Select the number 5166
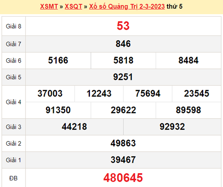Viewport: 223px width, 187px height. 58,60
